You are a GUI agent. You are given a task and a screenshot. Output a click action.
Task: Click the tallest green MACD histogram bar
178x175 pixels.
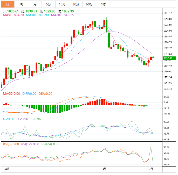tap(49, 109)
